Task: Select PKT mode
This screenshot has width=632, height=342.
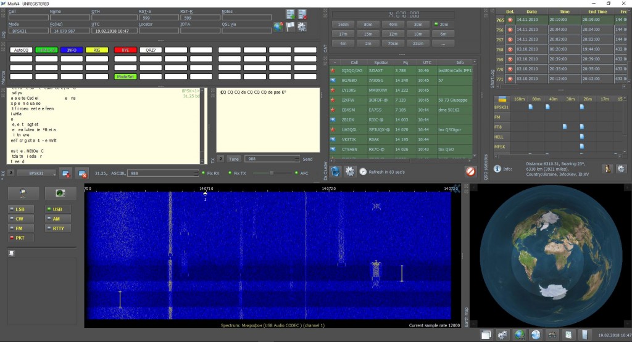Action: [20, 238]
